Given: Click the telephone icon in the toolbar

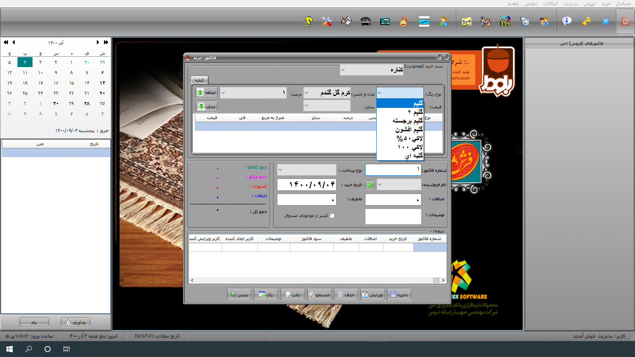Looking at the screenshot, I should (x=366, y=21).
